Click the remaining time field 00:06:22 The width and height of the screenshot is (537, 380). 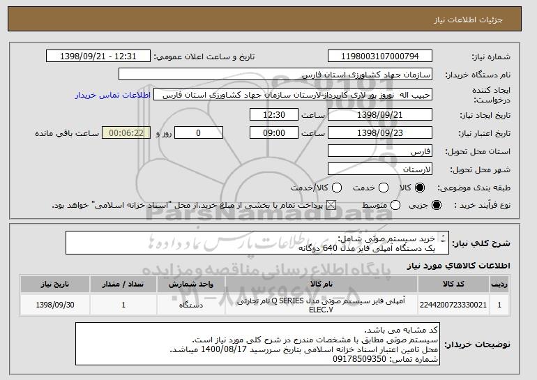pyautogui.click(x=126, y=133)
